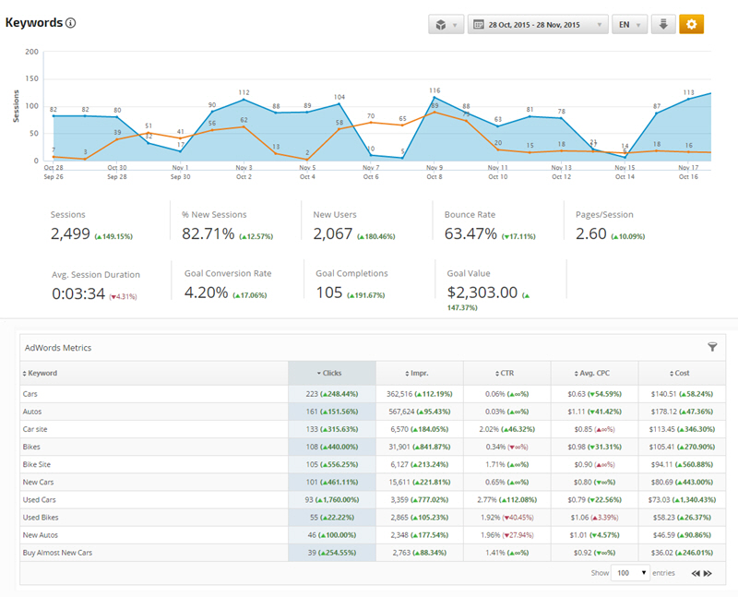Go to next table page arrow
The image size is (738, 597).
(708, 573)
